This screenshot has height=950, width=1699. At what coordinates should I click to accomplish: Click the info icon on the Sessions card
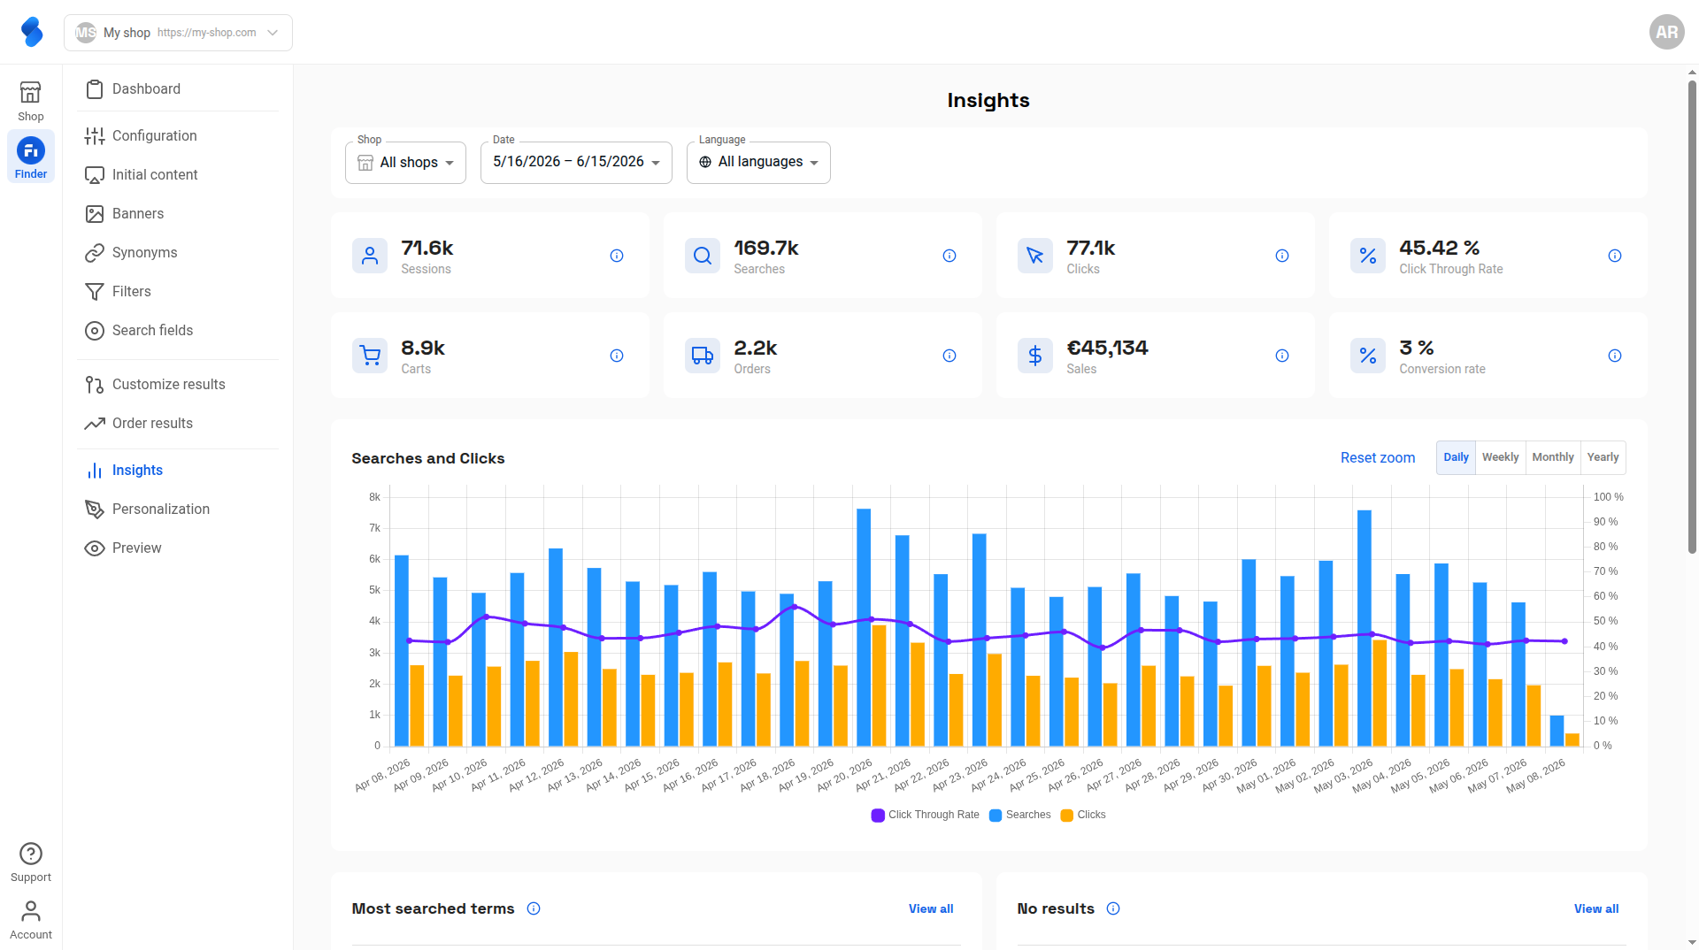[617, 256]
